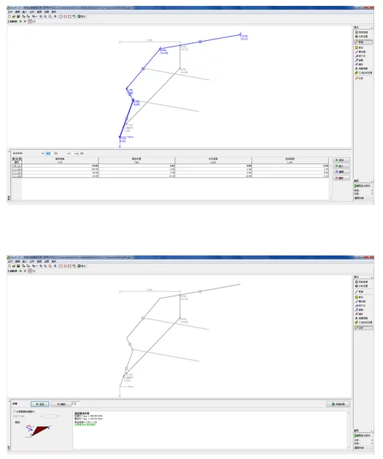Click analysis number 1 tab in lower window

click(75, 404)
